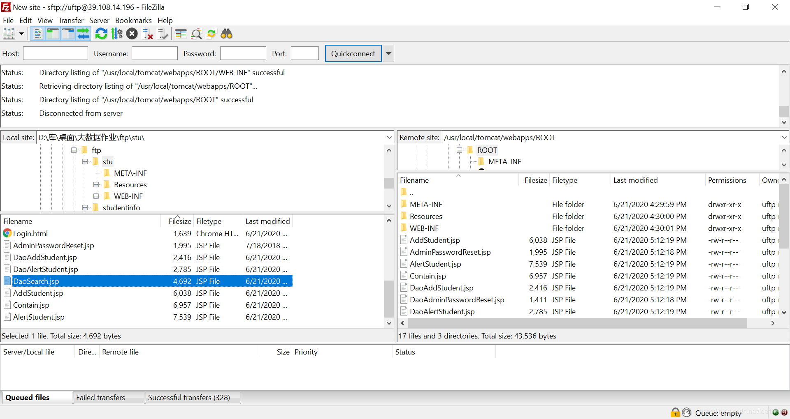Click the Port input field
The height and width of the screenshot is (419, 790).
click(305, 53)
